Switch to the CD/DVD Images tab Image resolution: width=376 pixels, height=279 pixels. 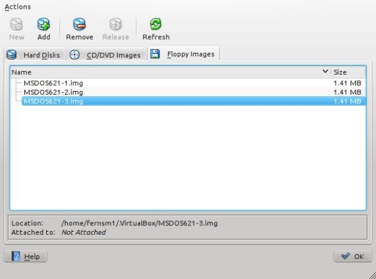(x=106, y=55)
